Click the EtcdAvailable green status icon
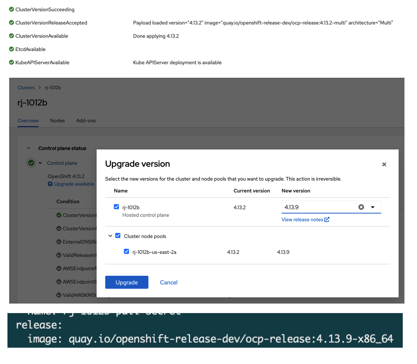The height and width of the screenshot is (364, 417). pos(12,49)
